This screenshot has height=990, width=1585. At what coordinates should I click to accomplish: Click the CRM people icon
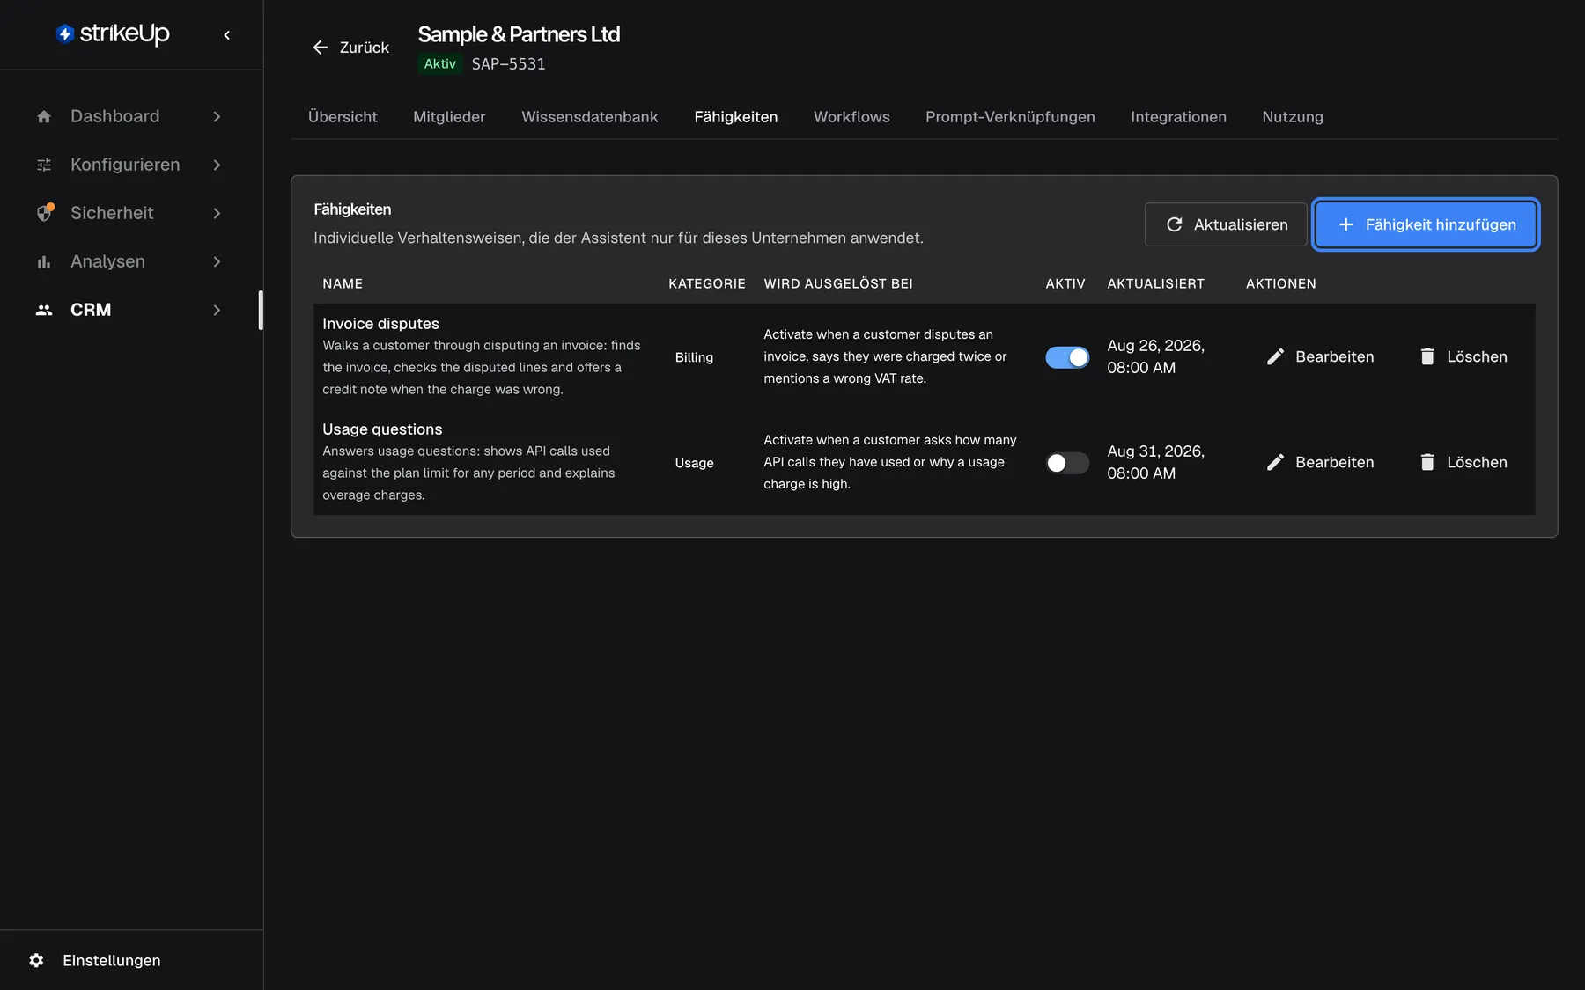pyautogui.click(x=44, y=310)
